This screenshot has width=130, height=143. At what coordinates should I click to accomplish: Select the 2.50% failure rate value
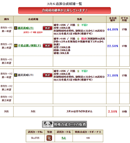[x=113, y=112]
